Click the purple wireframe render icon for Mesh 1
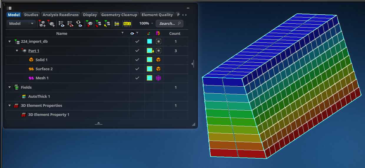Screen dimensions: 365x168 [x=158, y=78]
